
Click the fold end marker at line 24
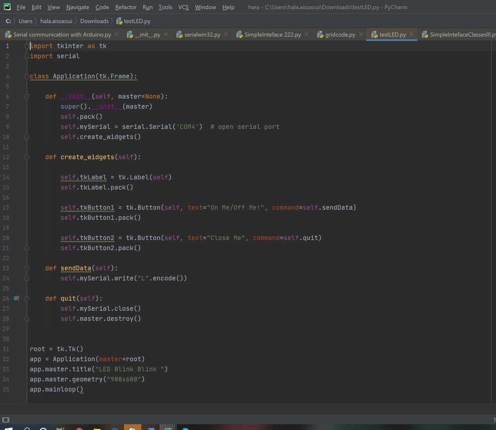click(27, 278)
